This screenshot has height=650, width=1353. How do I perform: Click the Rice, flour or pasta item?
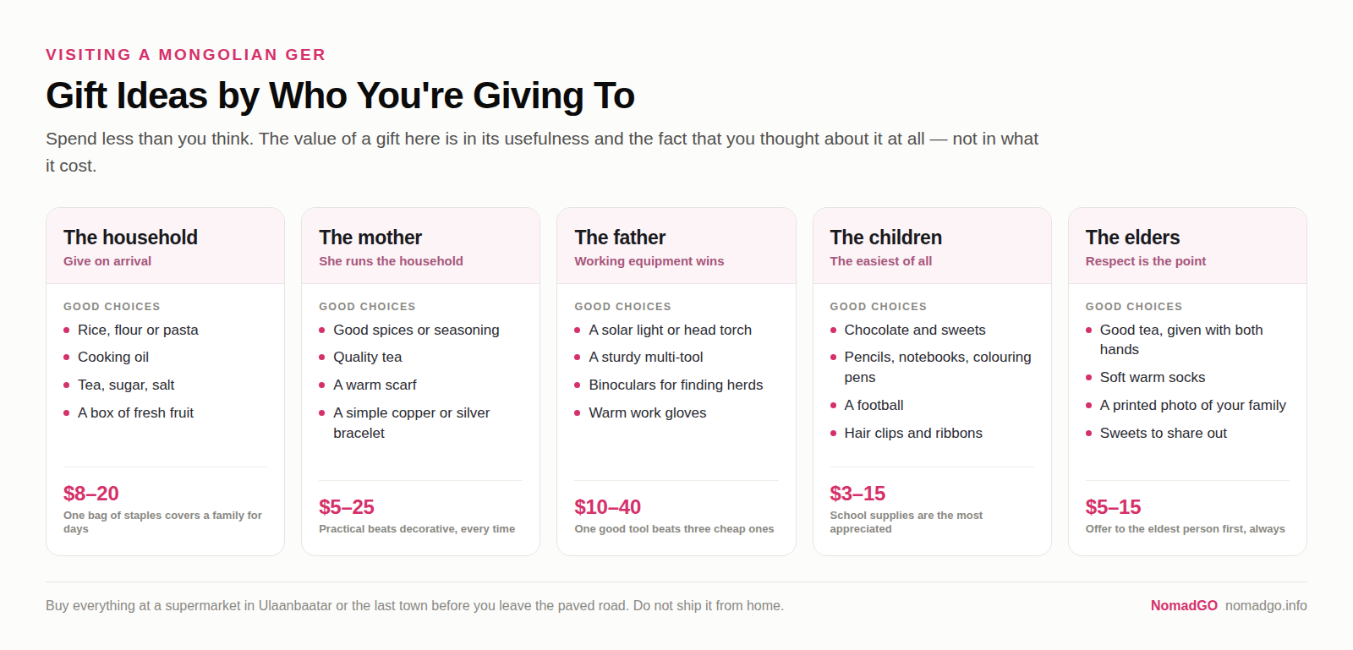138,330
